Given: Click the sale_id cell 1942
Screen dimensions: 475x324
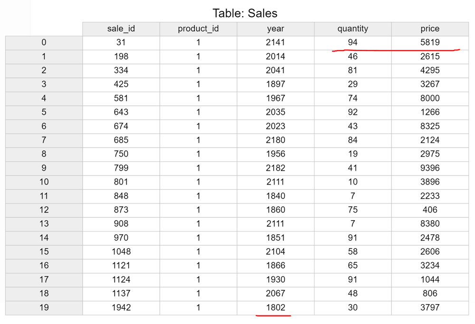Looking at the screenshot, I should [x=121, y=308].
